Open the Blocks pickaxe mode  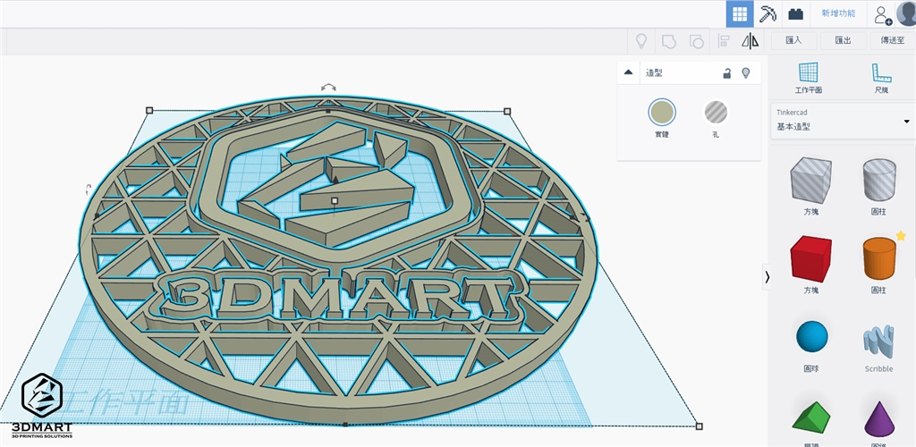click(x=768, y=13)
